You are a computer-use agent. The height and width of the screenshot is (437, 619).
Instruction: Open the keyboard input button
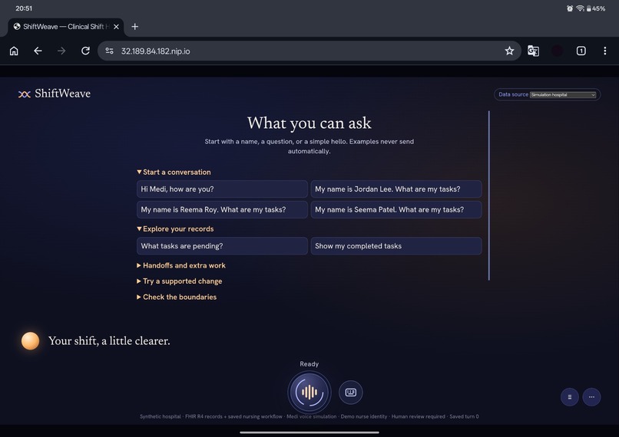[x=350, y=393]
